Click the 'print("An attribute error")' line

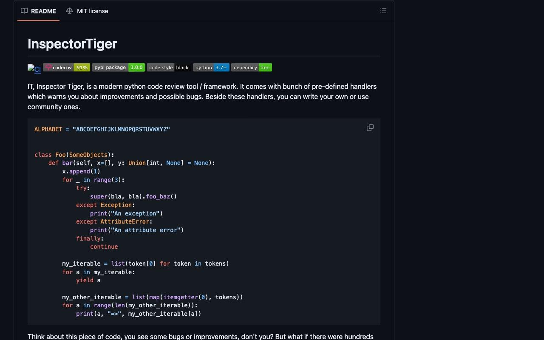pyautogui.click(x=137, y=230)
